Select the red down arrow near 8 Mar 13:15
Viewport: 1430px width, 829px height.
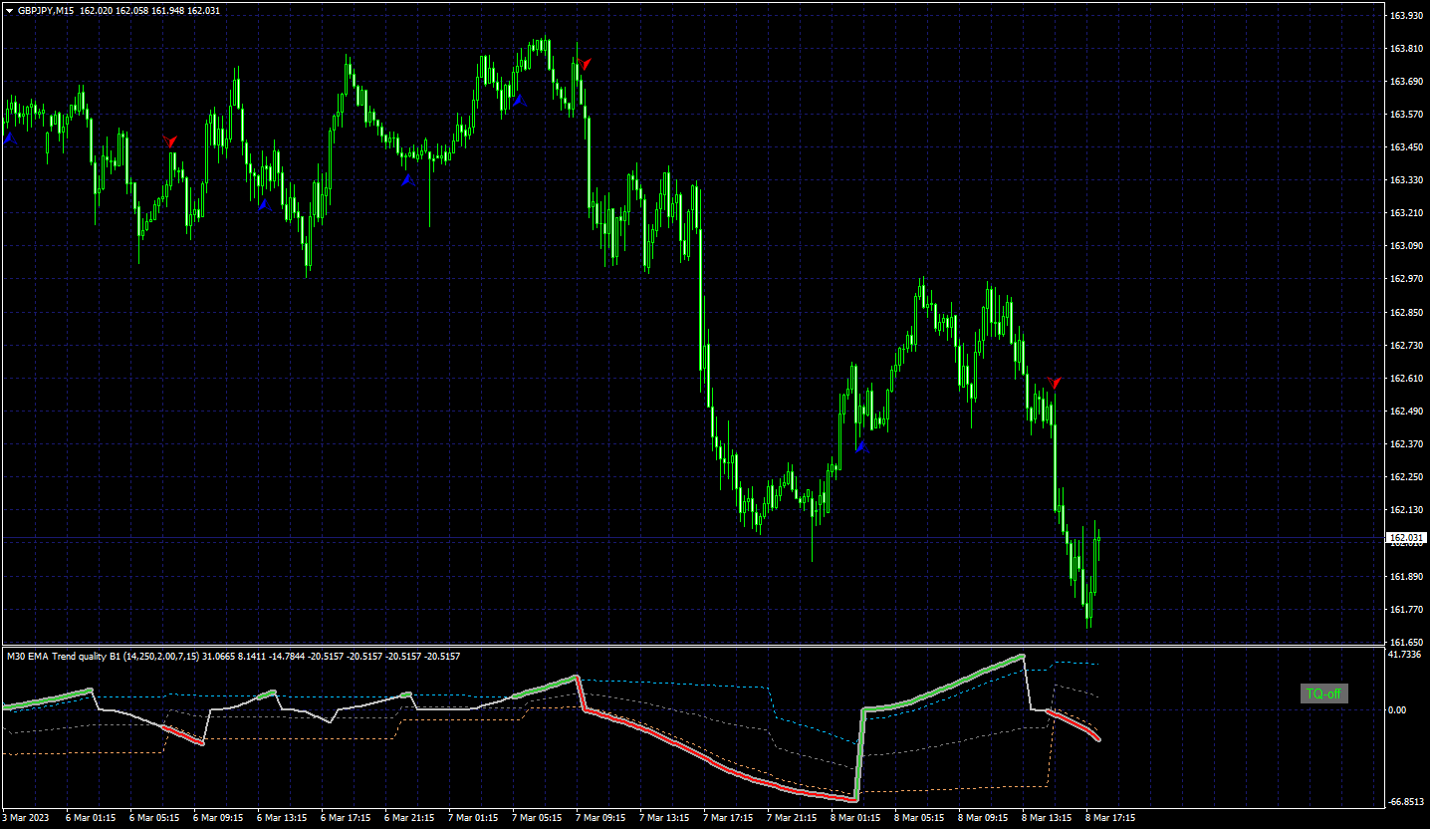point(1056,383)
